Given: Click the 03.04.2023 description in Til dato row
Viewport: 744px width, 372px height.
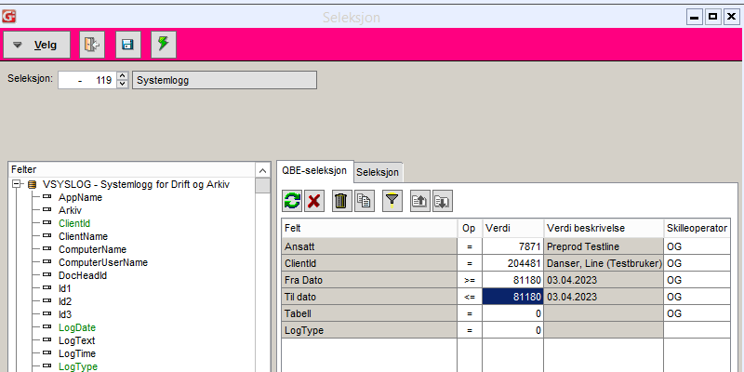Looking at the screenshot, I should 604,297.
